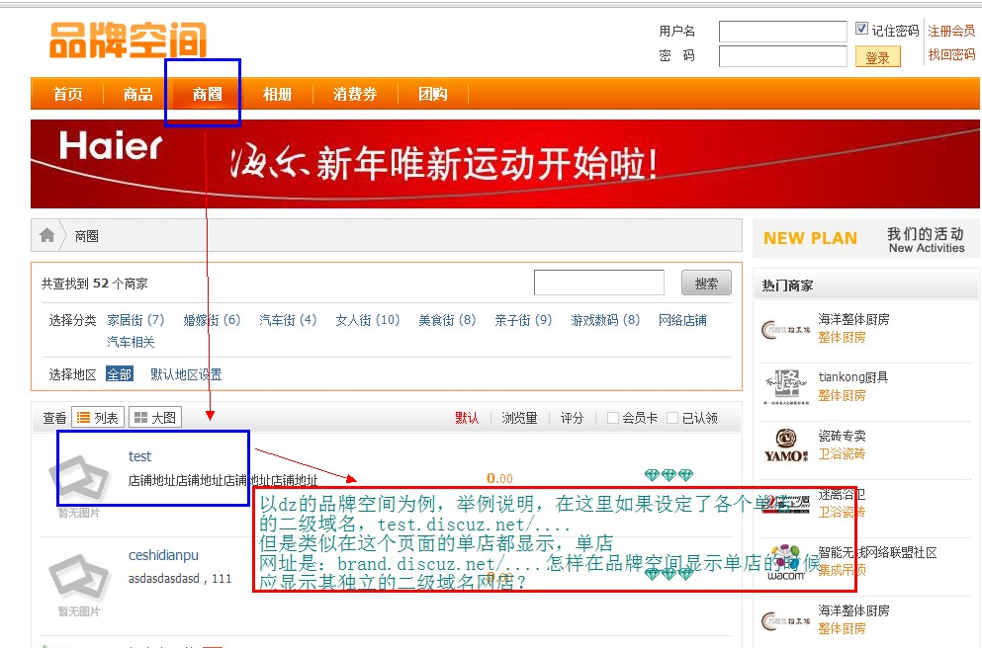Open the tiankong厨具 merchant logo

pyautogui.click(x=786, y=386)
